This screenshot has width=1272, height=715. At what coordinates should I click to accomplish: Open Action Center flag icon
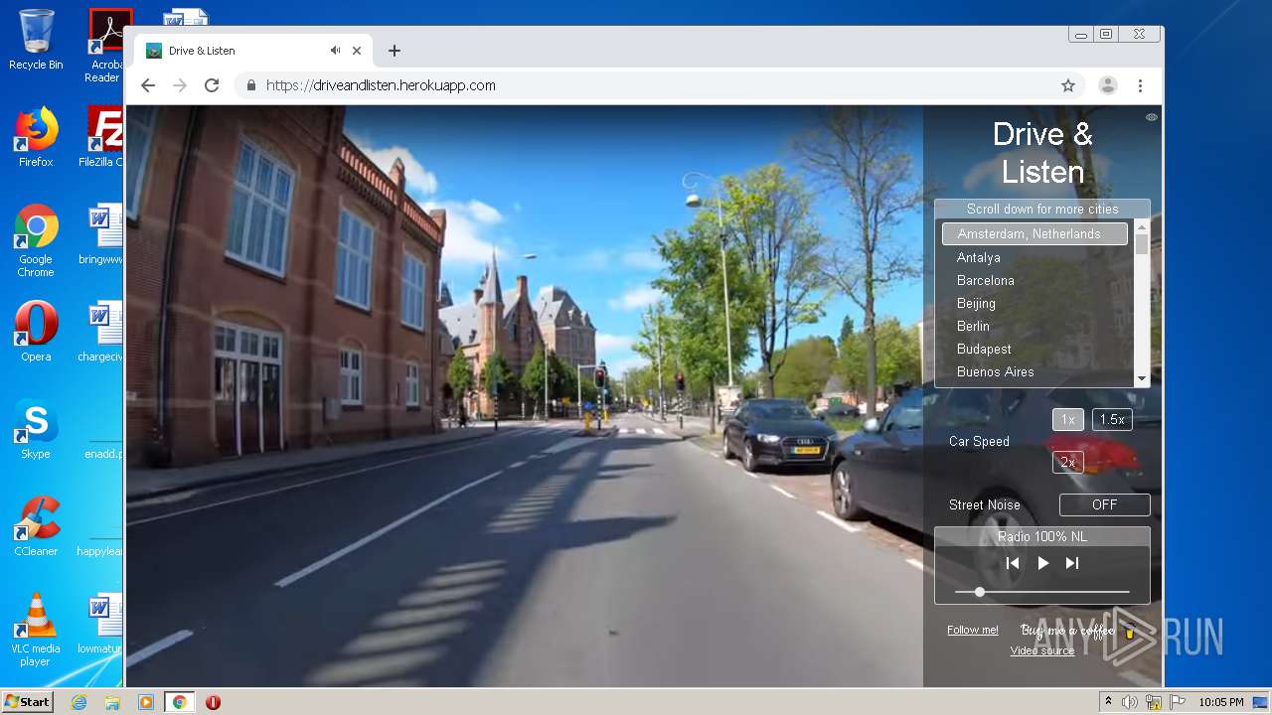pyautogui.click(x=1178, y=702)
